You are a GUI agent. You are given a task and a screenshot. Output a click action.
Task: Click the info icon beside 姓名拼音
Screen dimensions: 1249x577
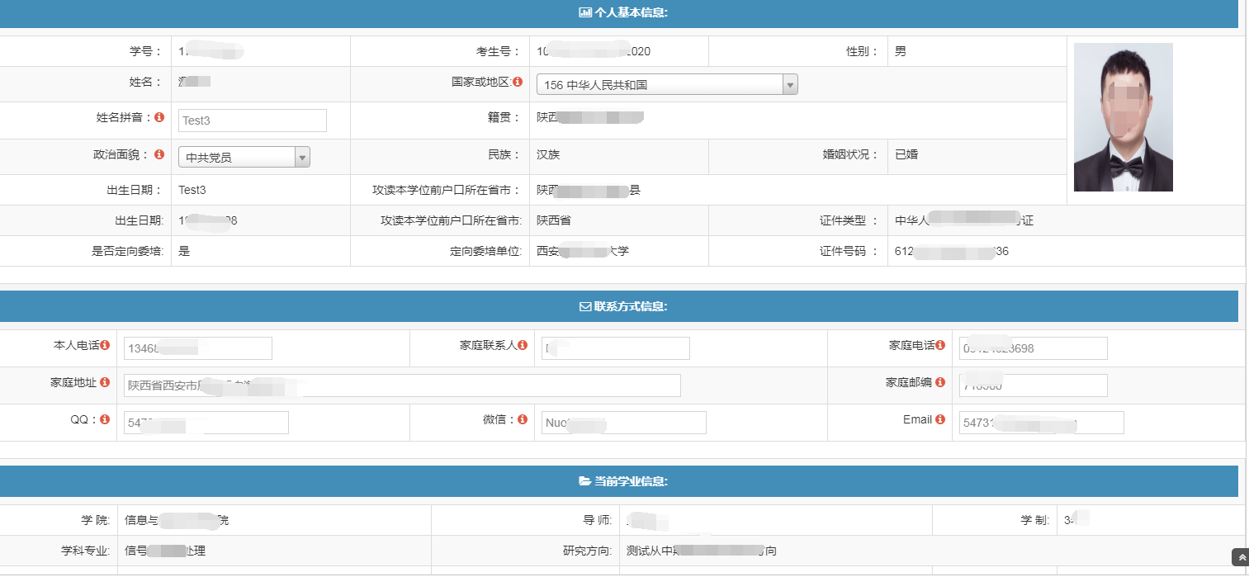(x=159, y=118)
